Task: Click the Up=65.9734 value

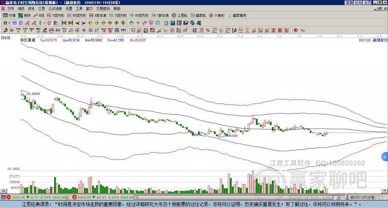Action: coord(71,40)
